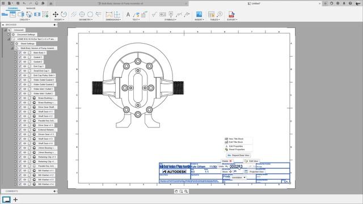Select the Centerline geometry tool
The image size is (363, 204).
(x=74, y=14)
